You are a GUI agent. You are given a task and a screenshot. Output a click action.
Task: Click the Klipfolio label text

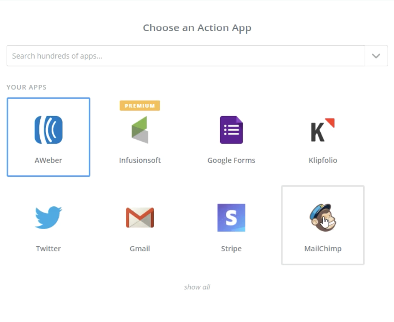click(323, 160)
